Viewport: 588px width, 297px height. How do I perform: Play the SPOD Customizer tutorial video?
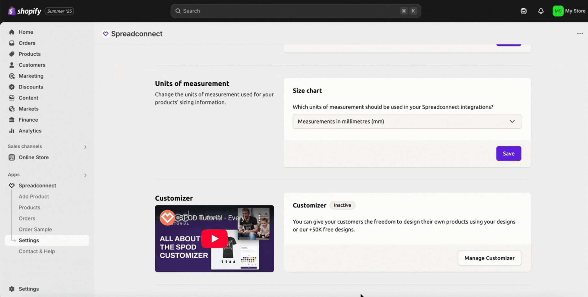click(214, 239)
